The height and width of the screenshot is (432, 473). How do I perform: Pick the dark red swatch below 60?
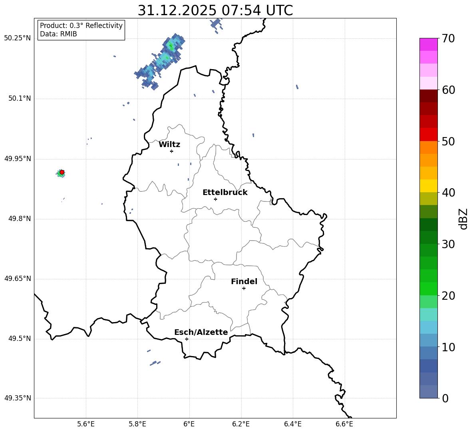[428, 96]
